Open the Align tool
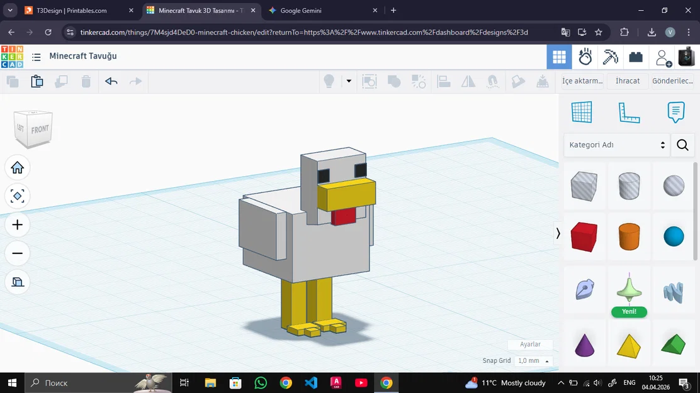The width and height of the screenshot is (700, 393). [444, 80]
